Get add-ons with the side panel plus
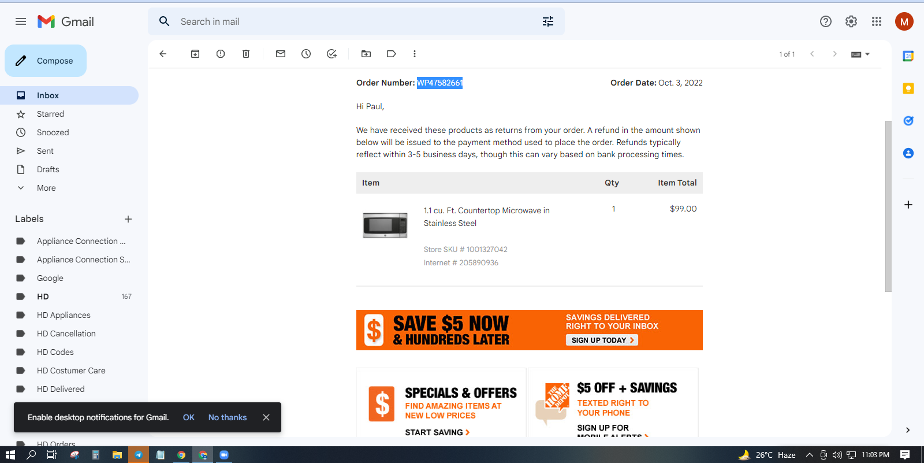The image size is (924, 463). tap(908, 205)
